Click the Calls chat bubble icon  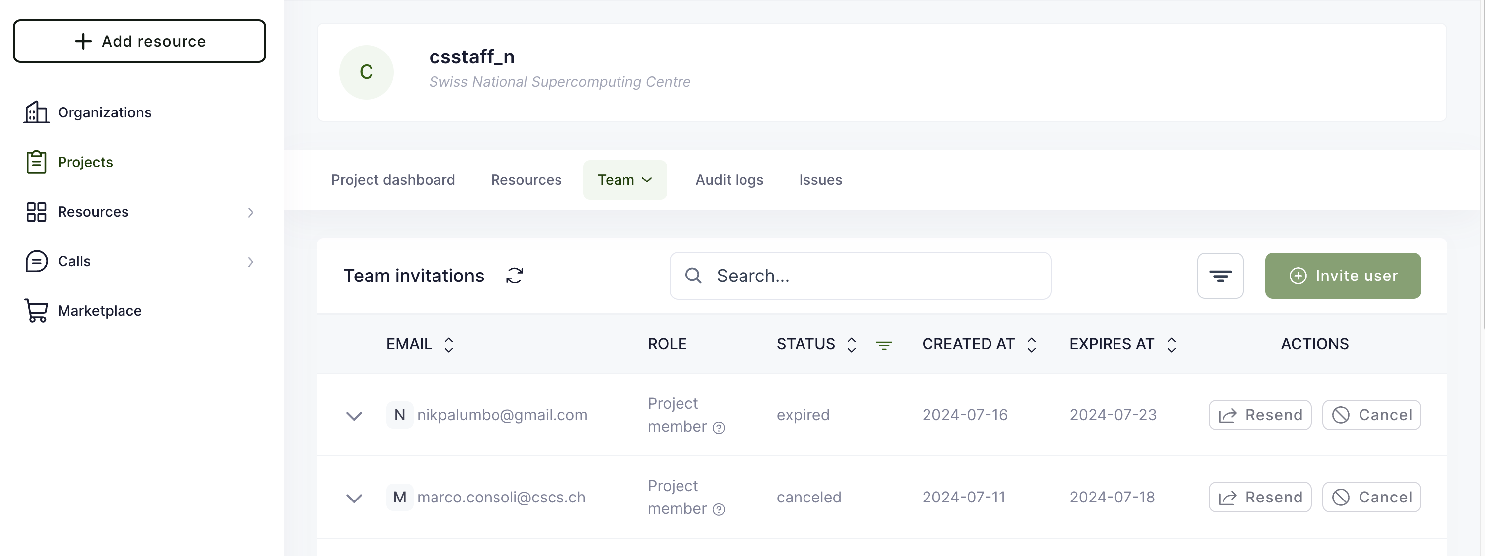click(x=36, y=261)
